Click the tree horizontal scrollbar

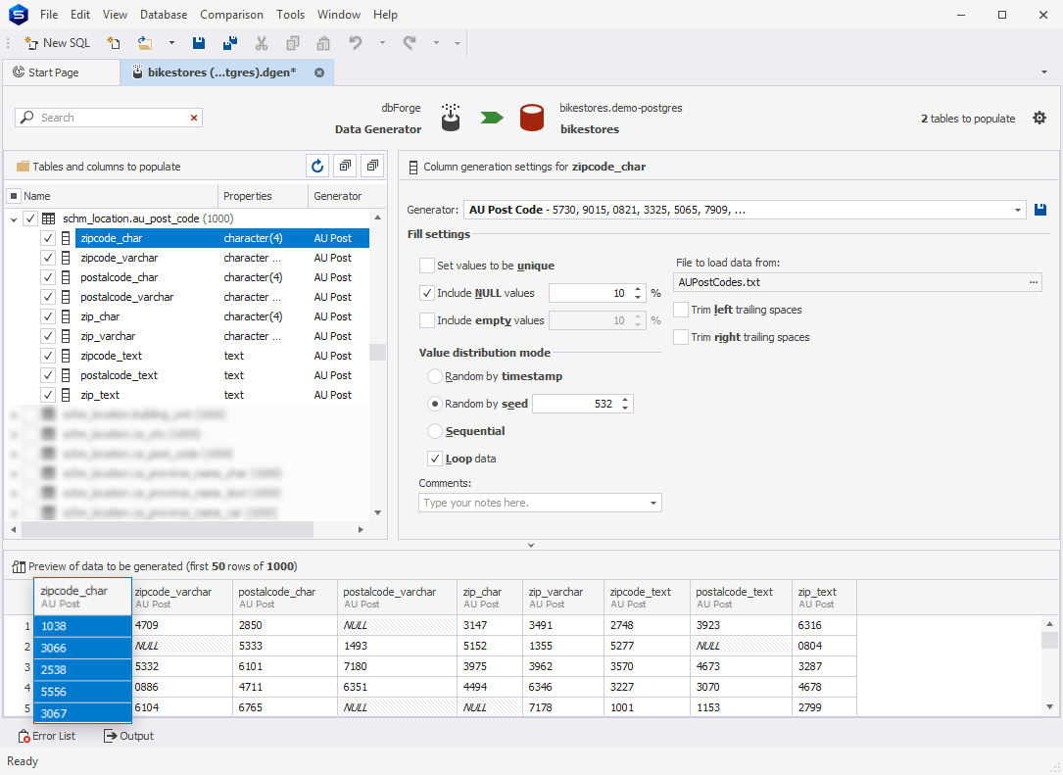tap(168, 529)
